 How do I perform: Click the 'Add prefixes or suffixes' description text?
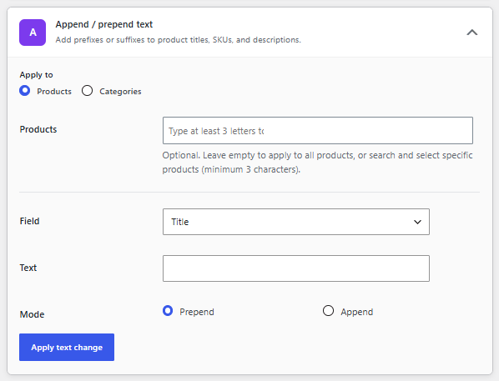(179, 40)
